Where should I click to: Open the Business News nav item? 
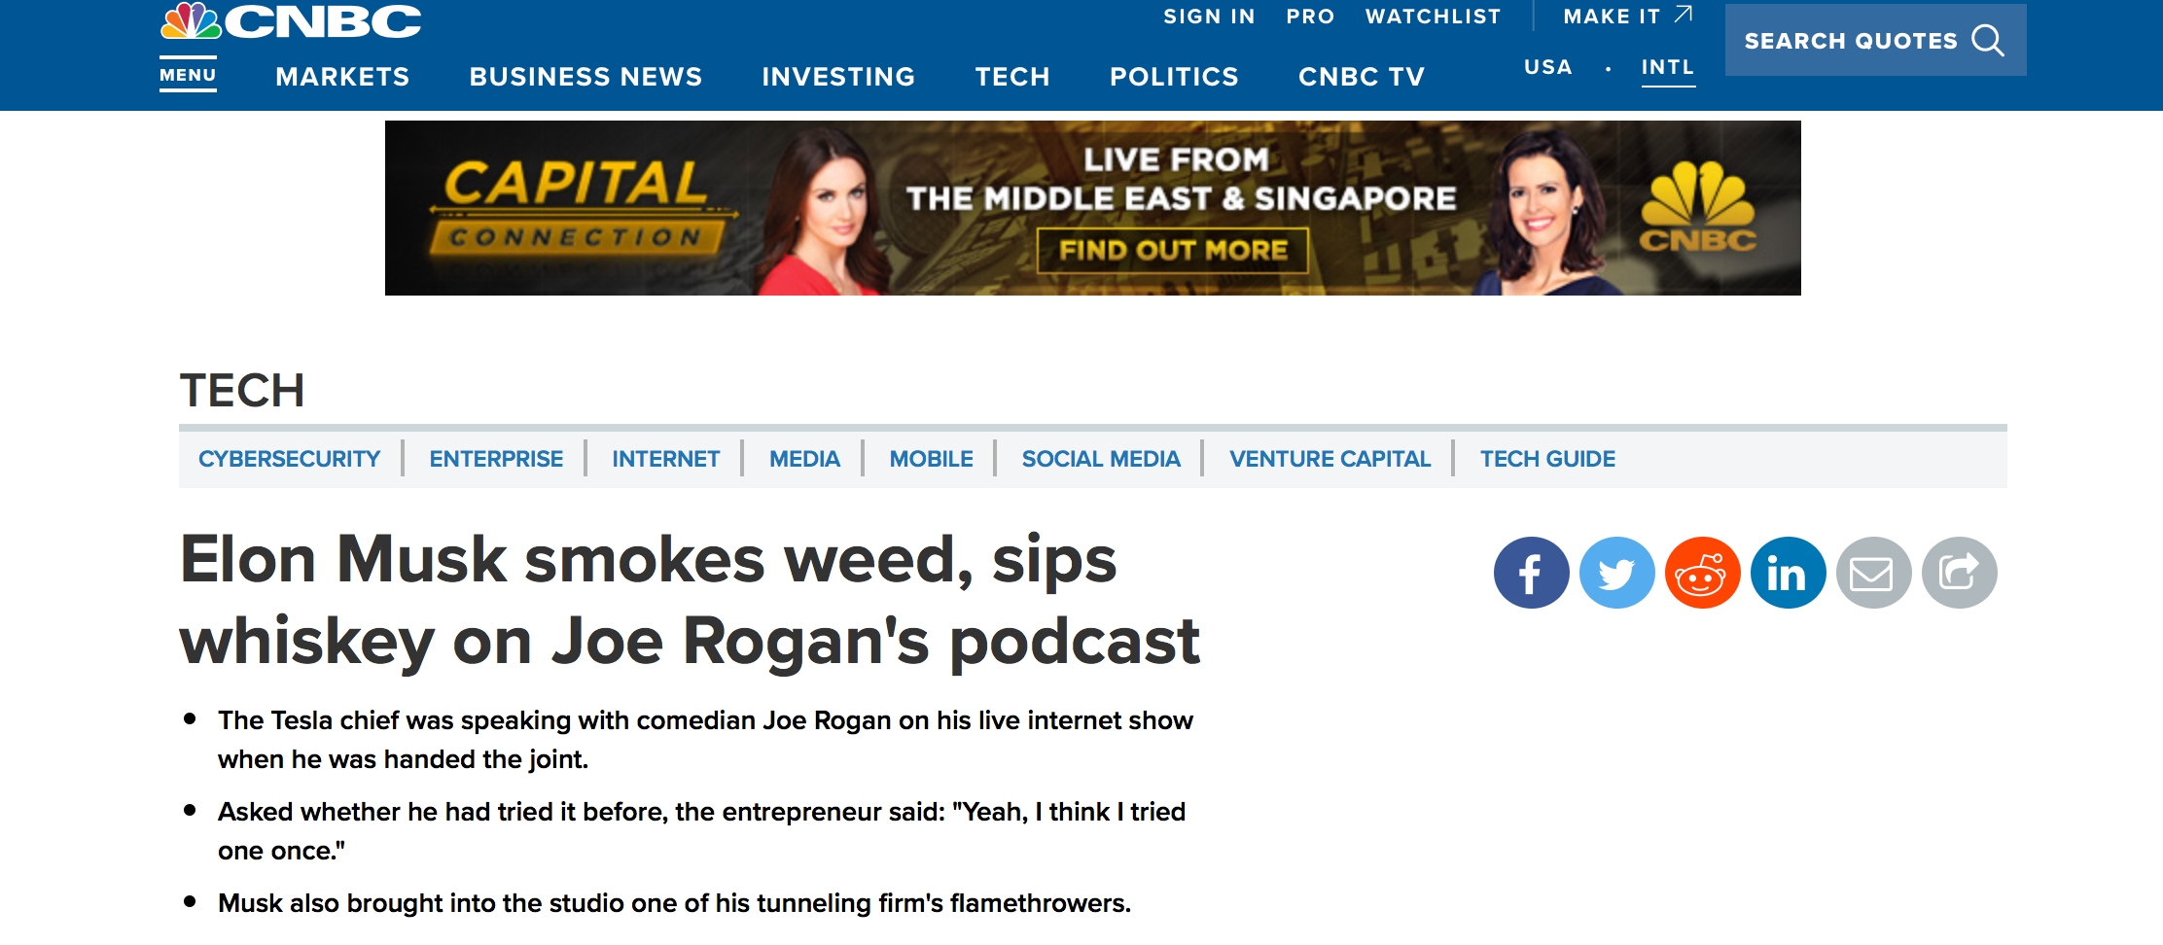pos(585,77)
